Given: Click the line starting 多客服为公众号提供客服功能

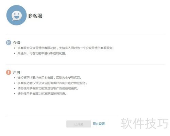Looking at the screenshot, I should click(x=66, y=48).
